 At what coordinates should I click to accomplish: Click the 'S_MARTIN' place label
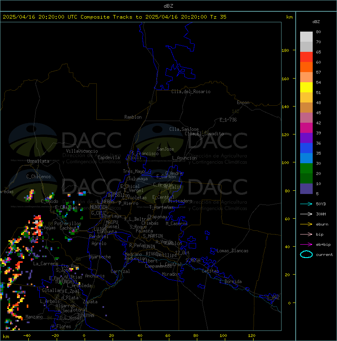pos(153,236)
